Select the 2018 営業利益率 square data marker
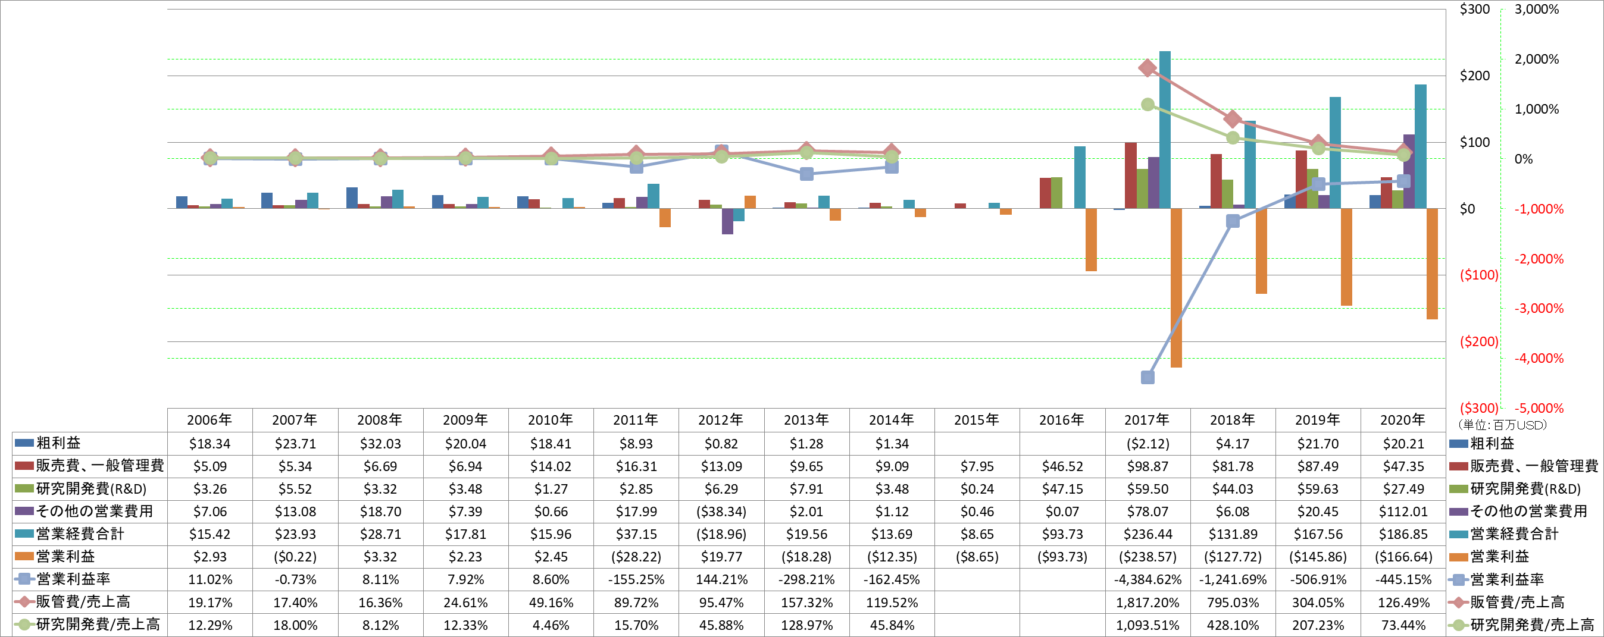1604x637 pixels. tap(1233, 221)
